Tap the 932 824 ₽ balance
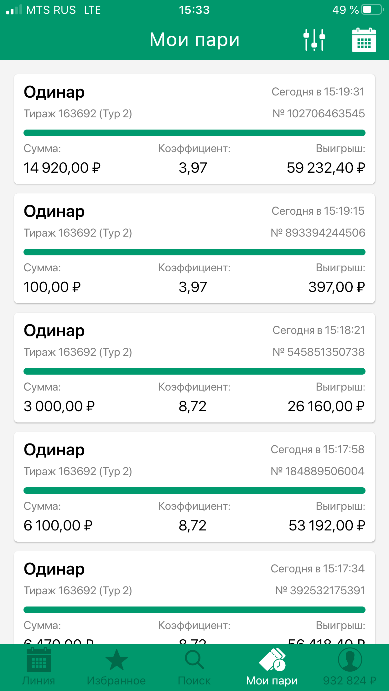 (x=350, y=681)
